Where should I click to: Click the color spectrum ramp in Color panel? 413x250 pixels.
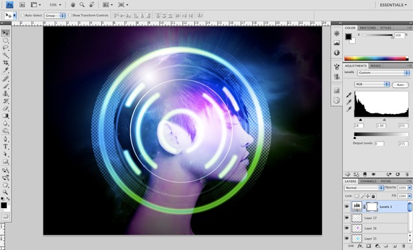pyautogui.click(x=377, y=58)
